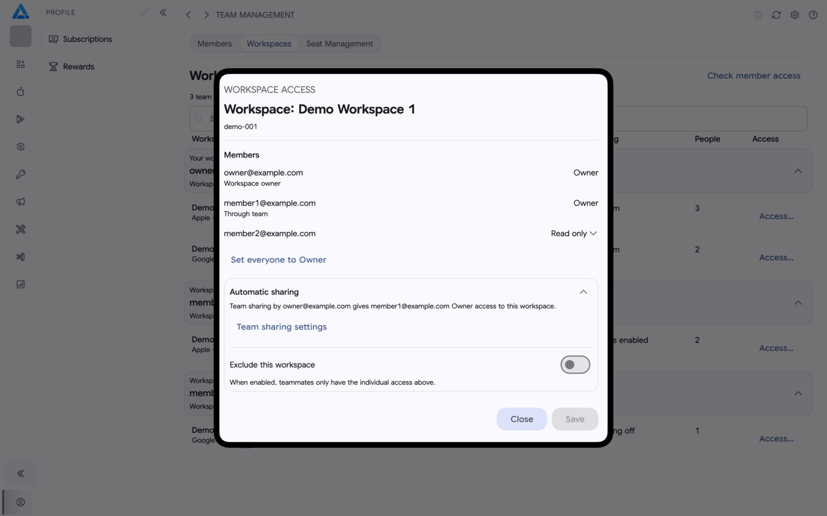Go back using the left chevron
The image size is (827, 516).
coord(188,15)
